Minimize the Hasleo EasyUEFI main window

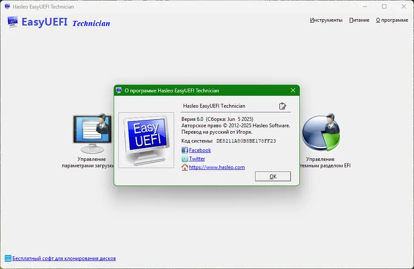click(x=365, y=6)
